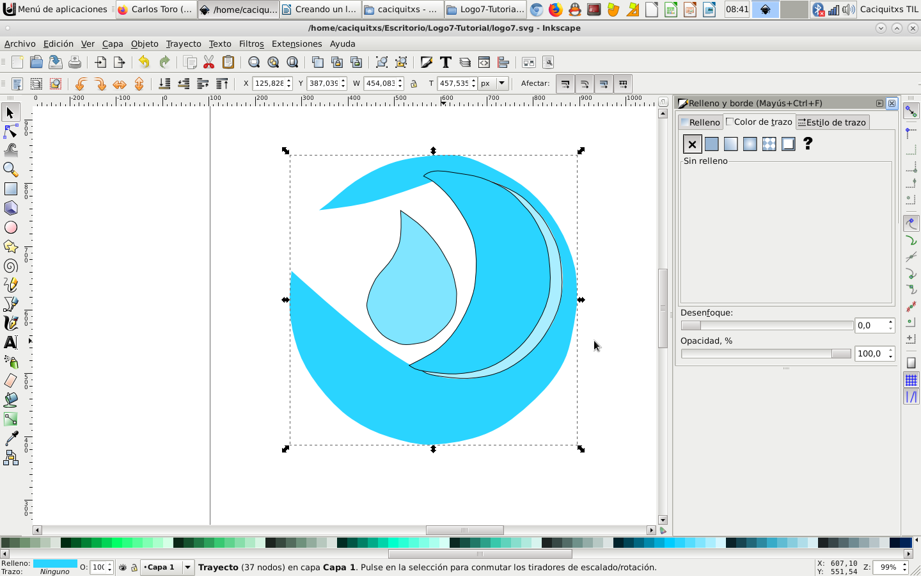Select the Flat color paint button
The image size is (921, 576).
(711, 144)
